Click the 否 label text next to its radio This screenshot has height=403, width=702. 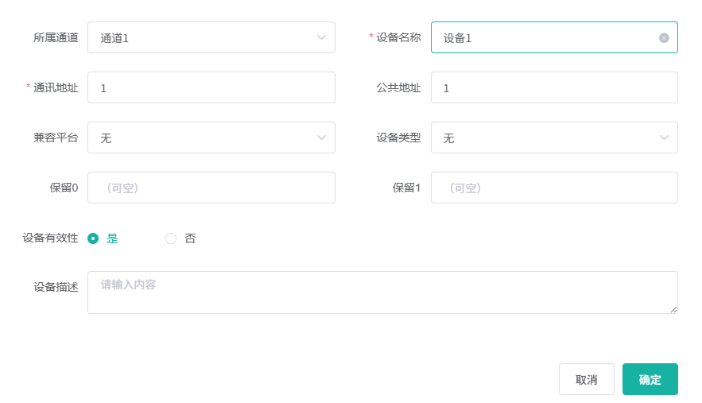pos(190,238)
